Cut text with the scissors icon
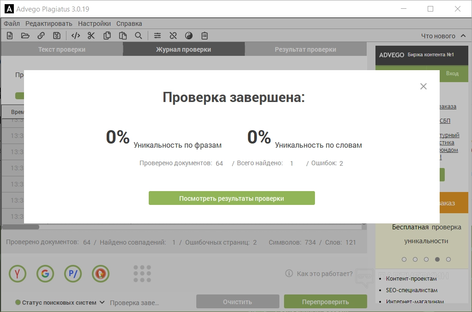 [91, 36]
